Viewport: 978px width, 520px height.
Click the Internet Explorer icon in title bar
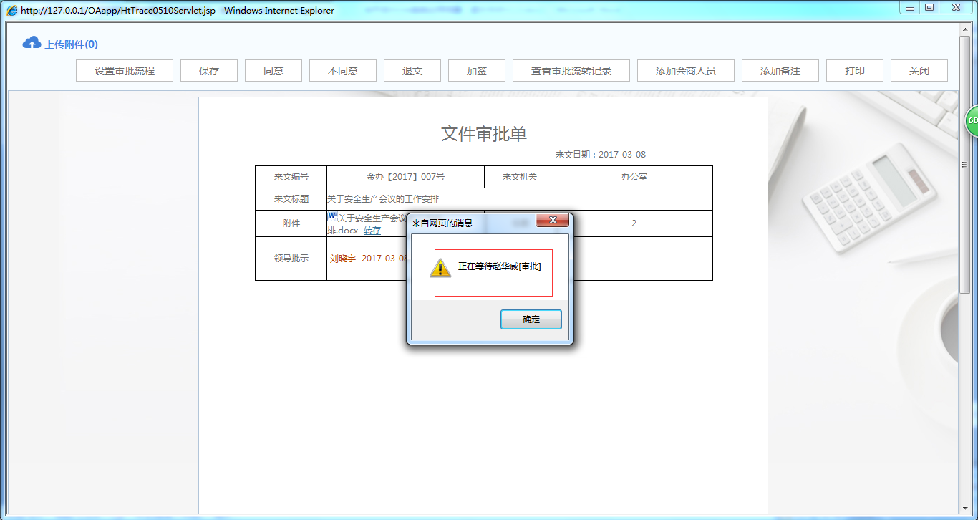point(12,11)
